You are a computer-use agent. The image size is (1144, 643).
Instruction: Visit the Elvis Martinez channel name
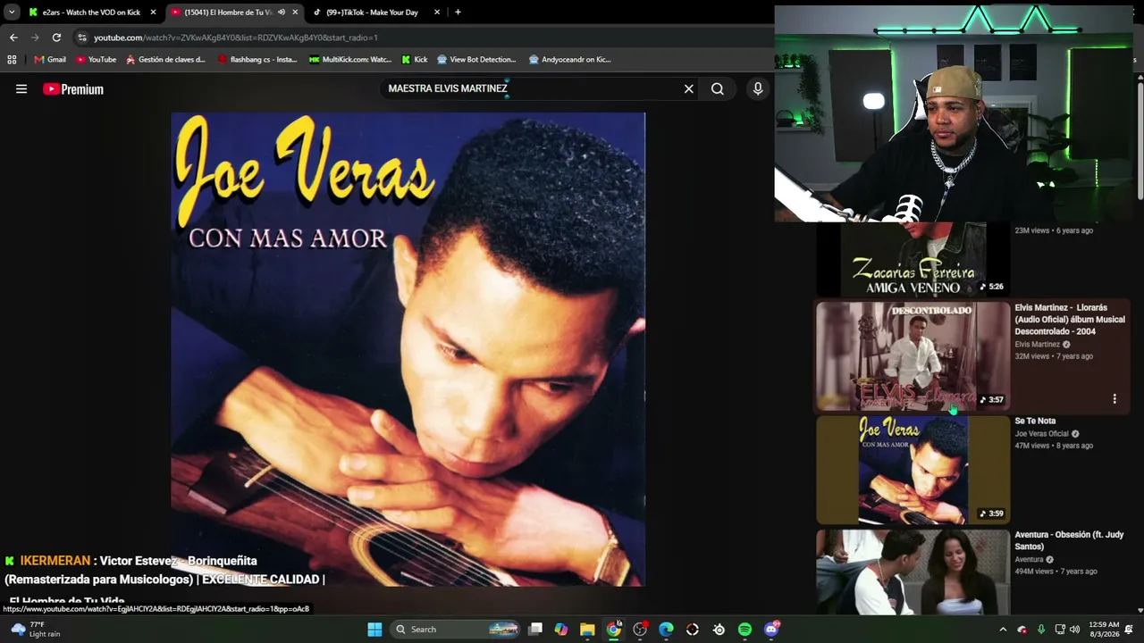coord(1037,345)
